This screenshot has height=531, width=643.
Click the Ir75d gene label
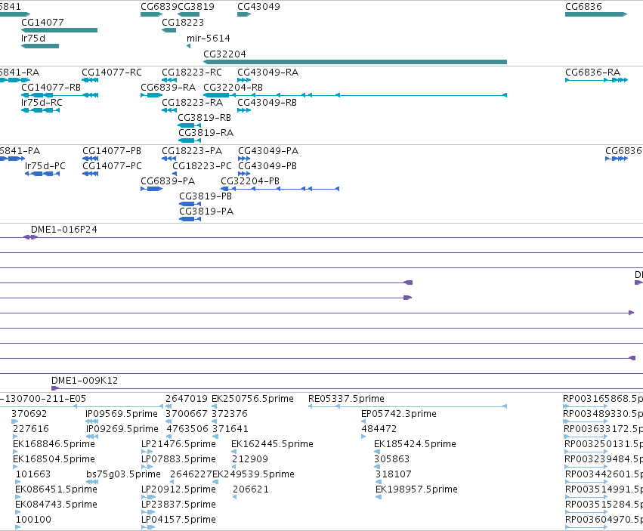click(x=33, y=38)
